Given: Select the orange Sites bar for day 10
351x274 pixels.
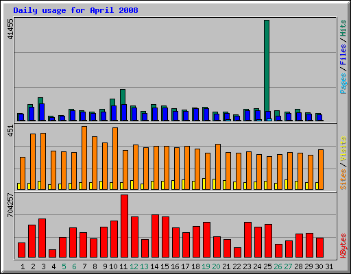Looking at the screenshot, I should (x=115, y=158).
